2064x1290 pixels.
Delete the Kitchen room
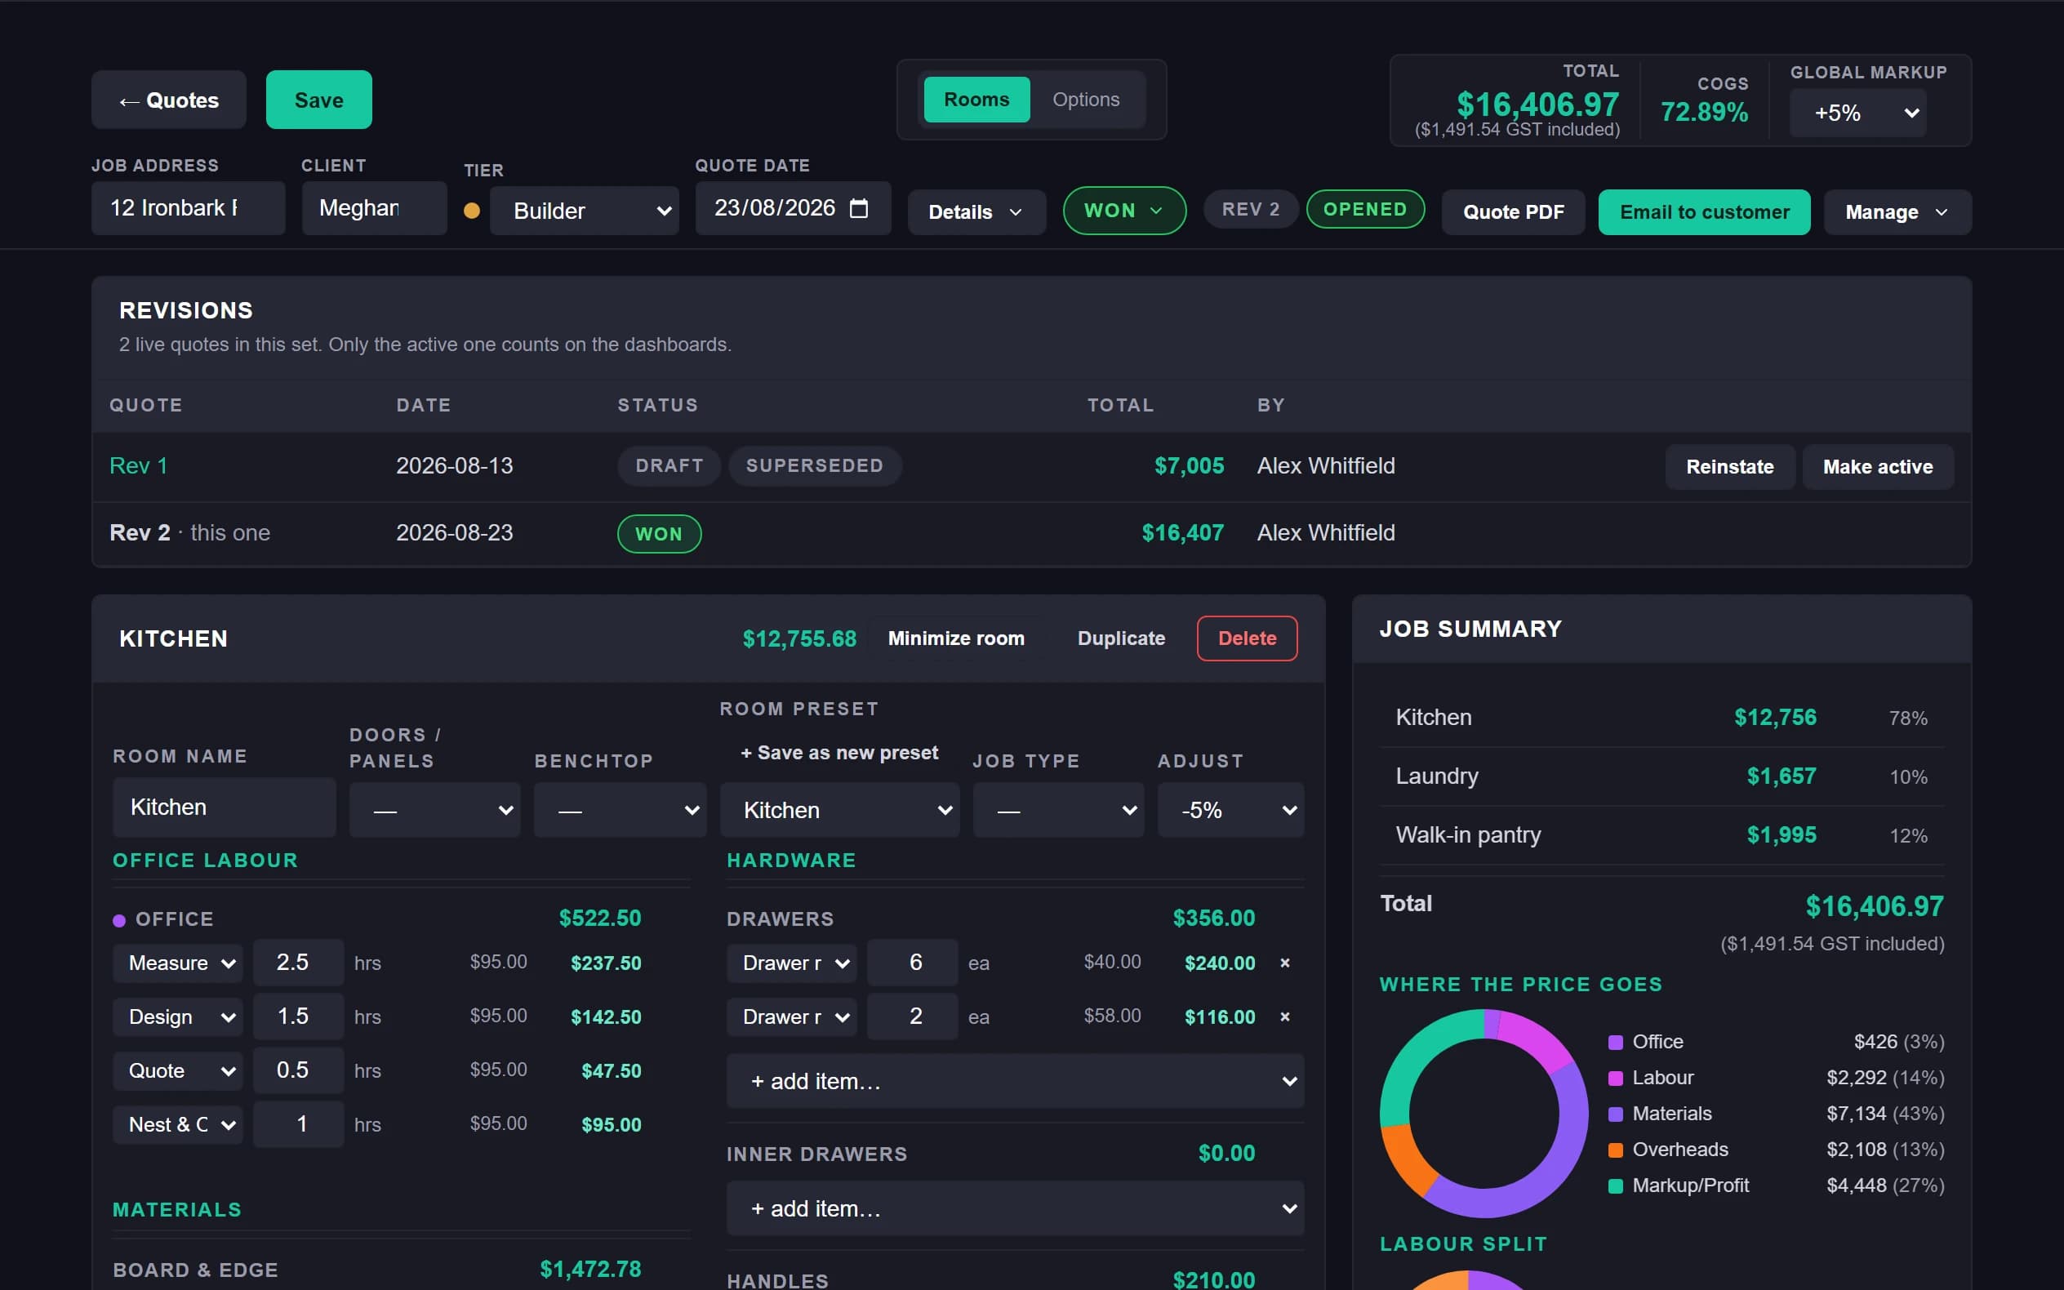[x=1247, y=638]
